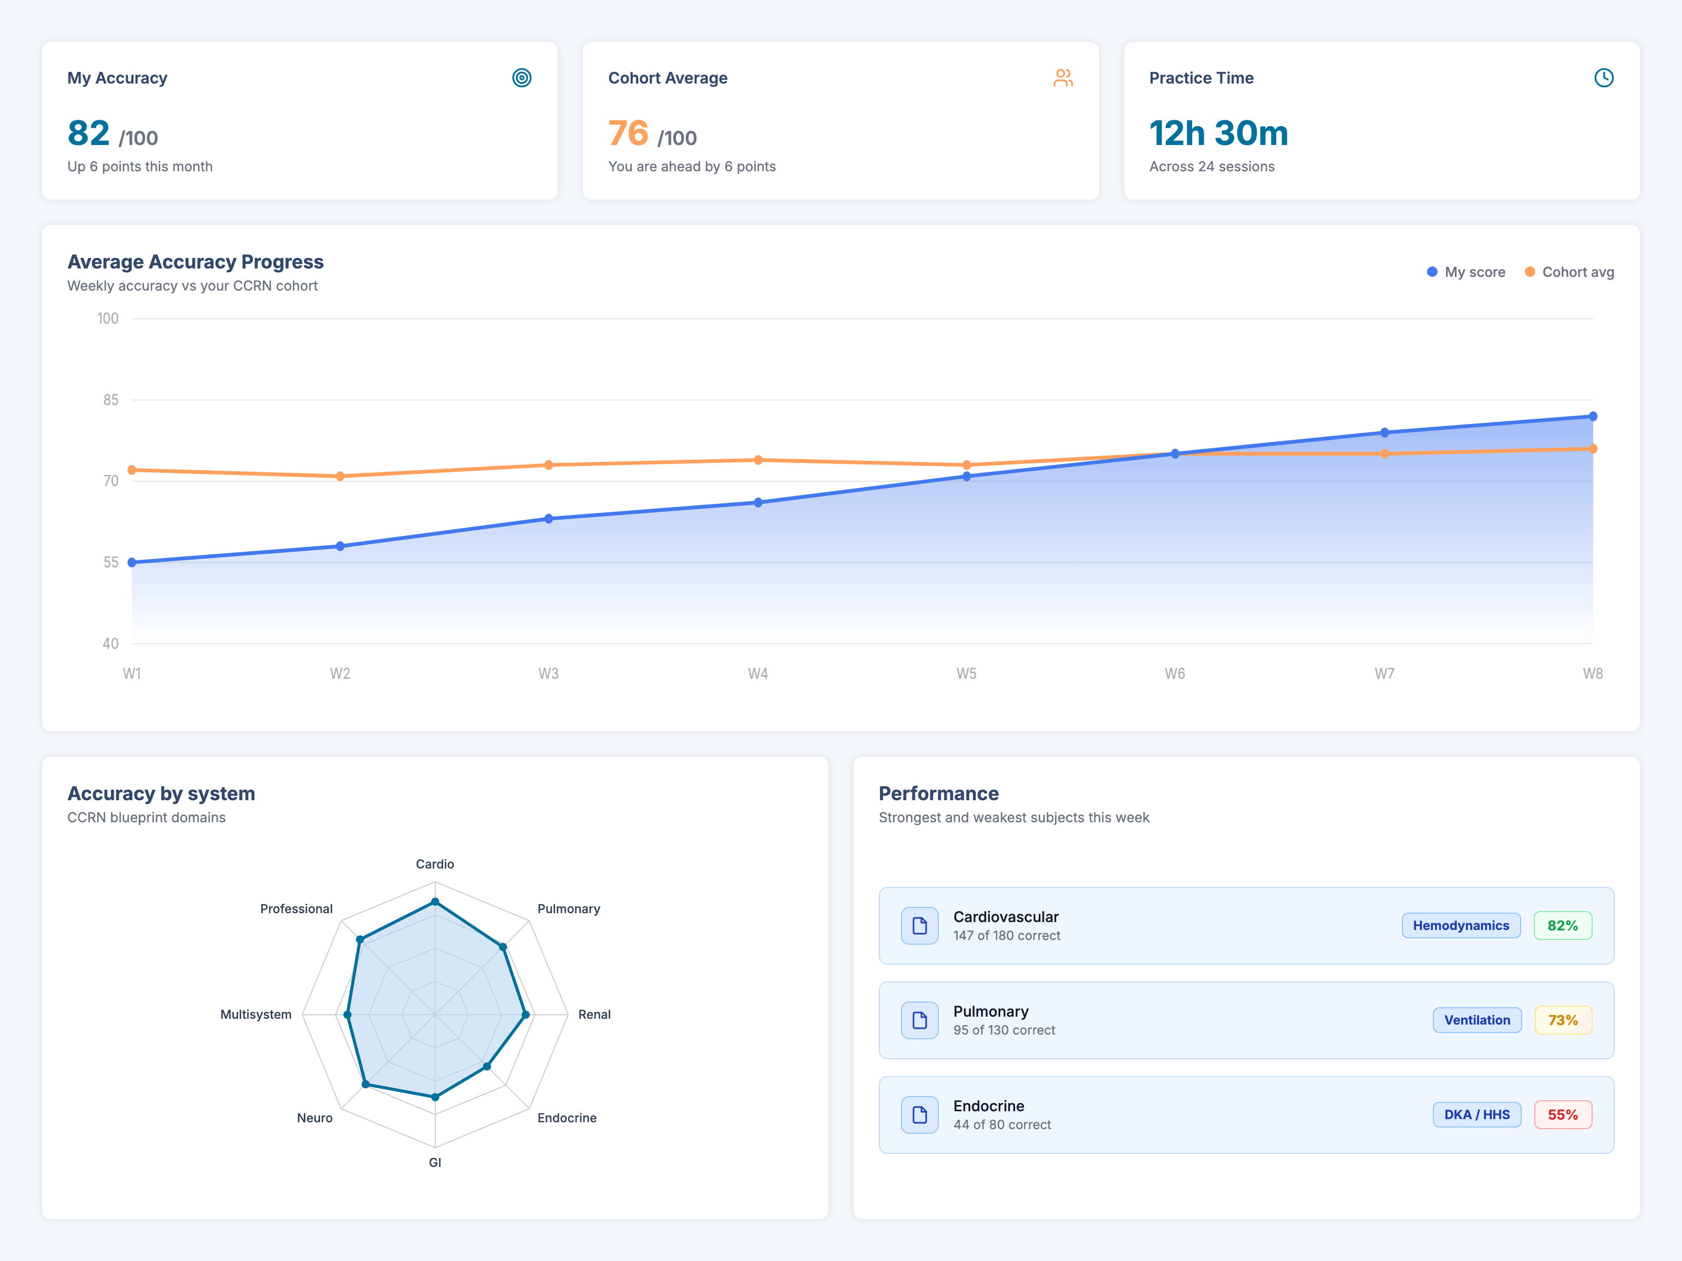Image resolution: width=1682 pixels, height=1261 pixels.
Task: Click the Multisystem label on radar chart
Action: pos(255,1015)
